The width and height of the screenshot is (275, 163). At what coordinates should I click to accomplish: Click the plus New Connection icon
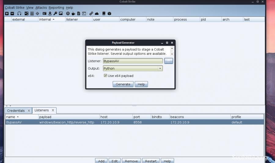(7, 13)
